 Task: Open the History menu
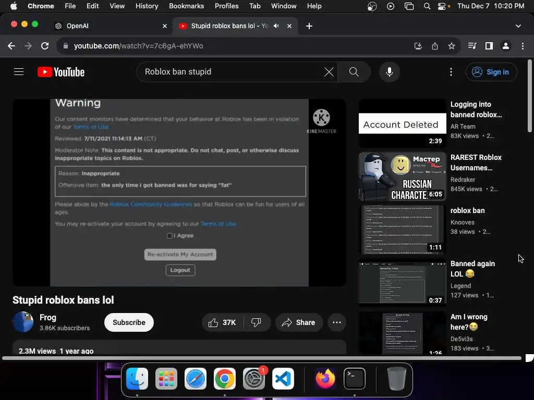tap(147, 6)
